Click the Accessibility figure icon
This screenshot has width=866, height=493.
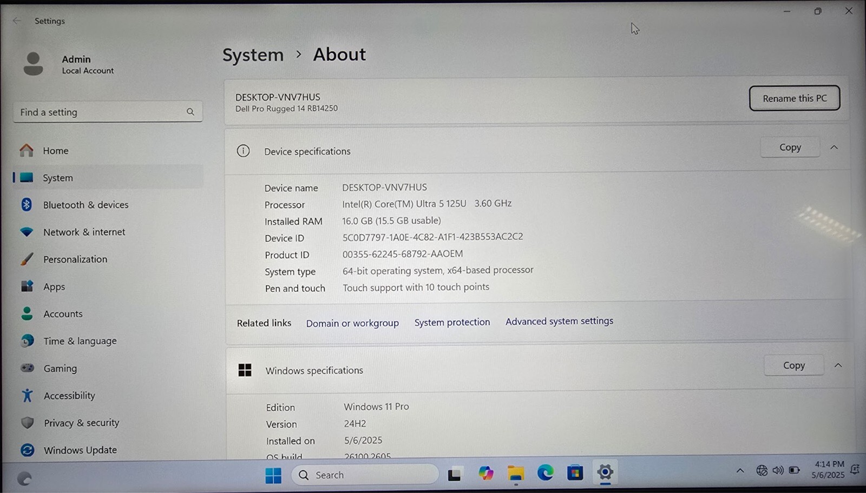click(27, 396)
